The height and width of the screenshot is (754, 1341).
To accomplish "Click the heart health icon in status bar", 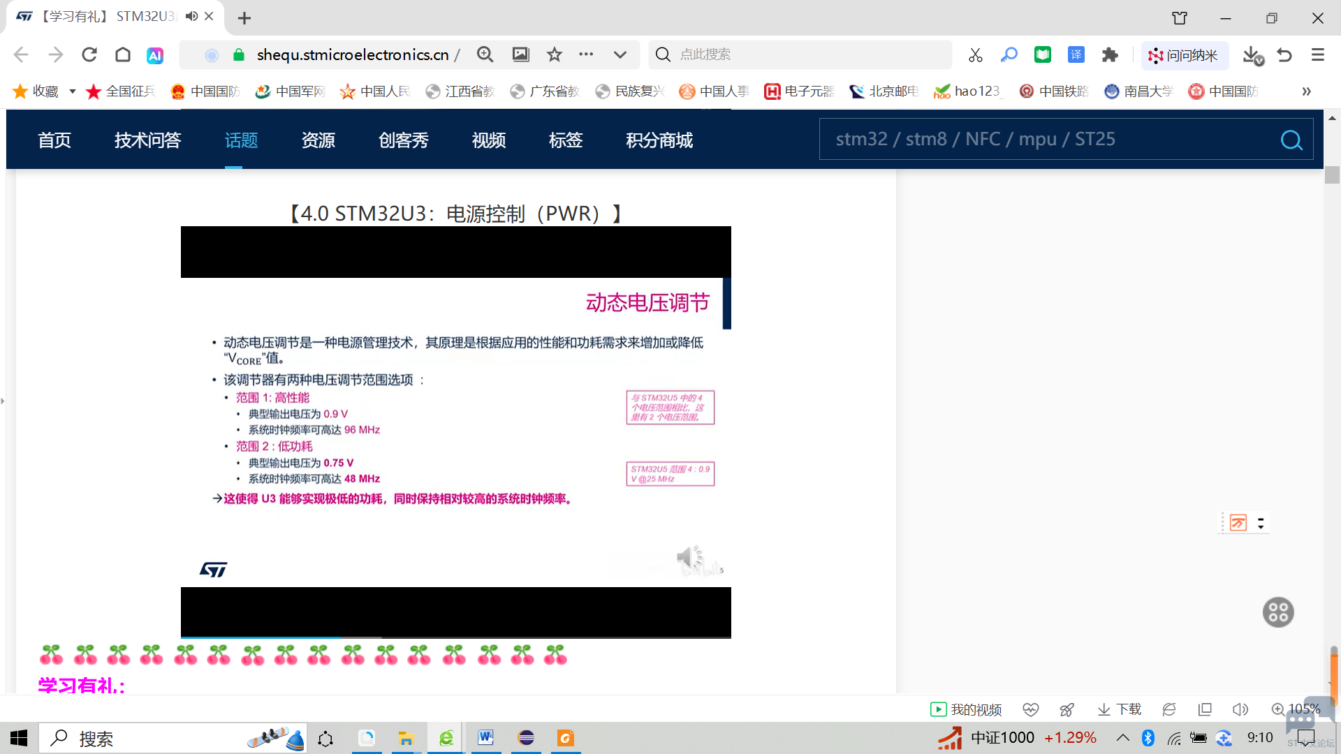I will click(x=1031, y=709).
